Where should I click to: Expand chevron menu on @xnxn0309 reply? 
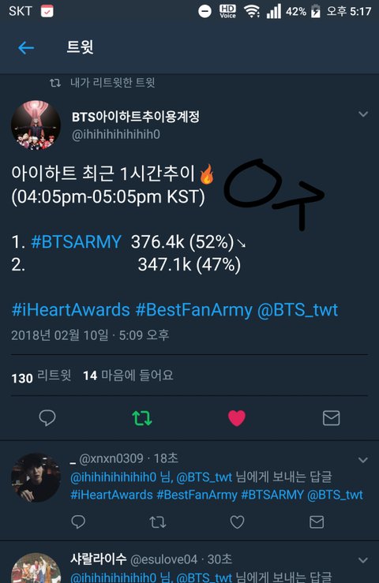[363, 460]
